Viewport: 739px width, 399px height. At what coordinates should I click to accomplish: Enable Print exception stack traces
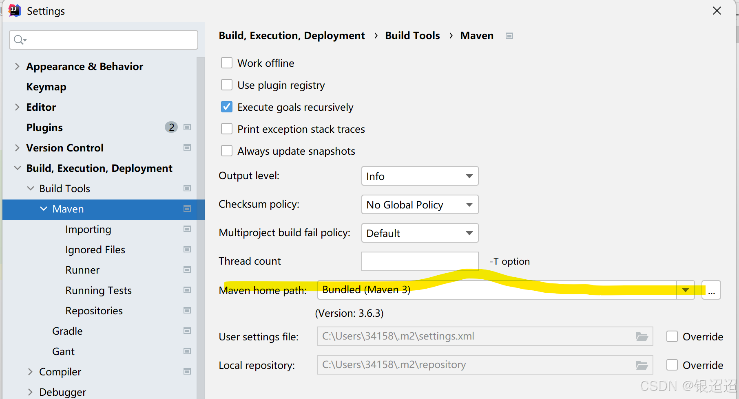tap(227, 129)
